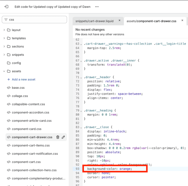Delete component-cart-drawer.css with trash icon
188x186 pixels.
(58, 137)
